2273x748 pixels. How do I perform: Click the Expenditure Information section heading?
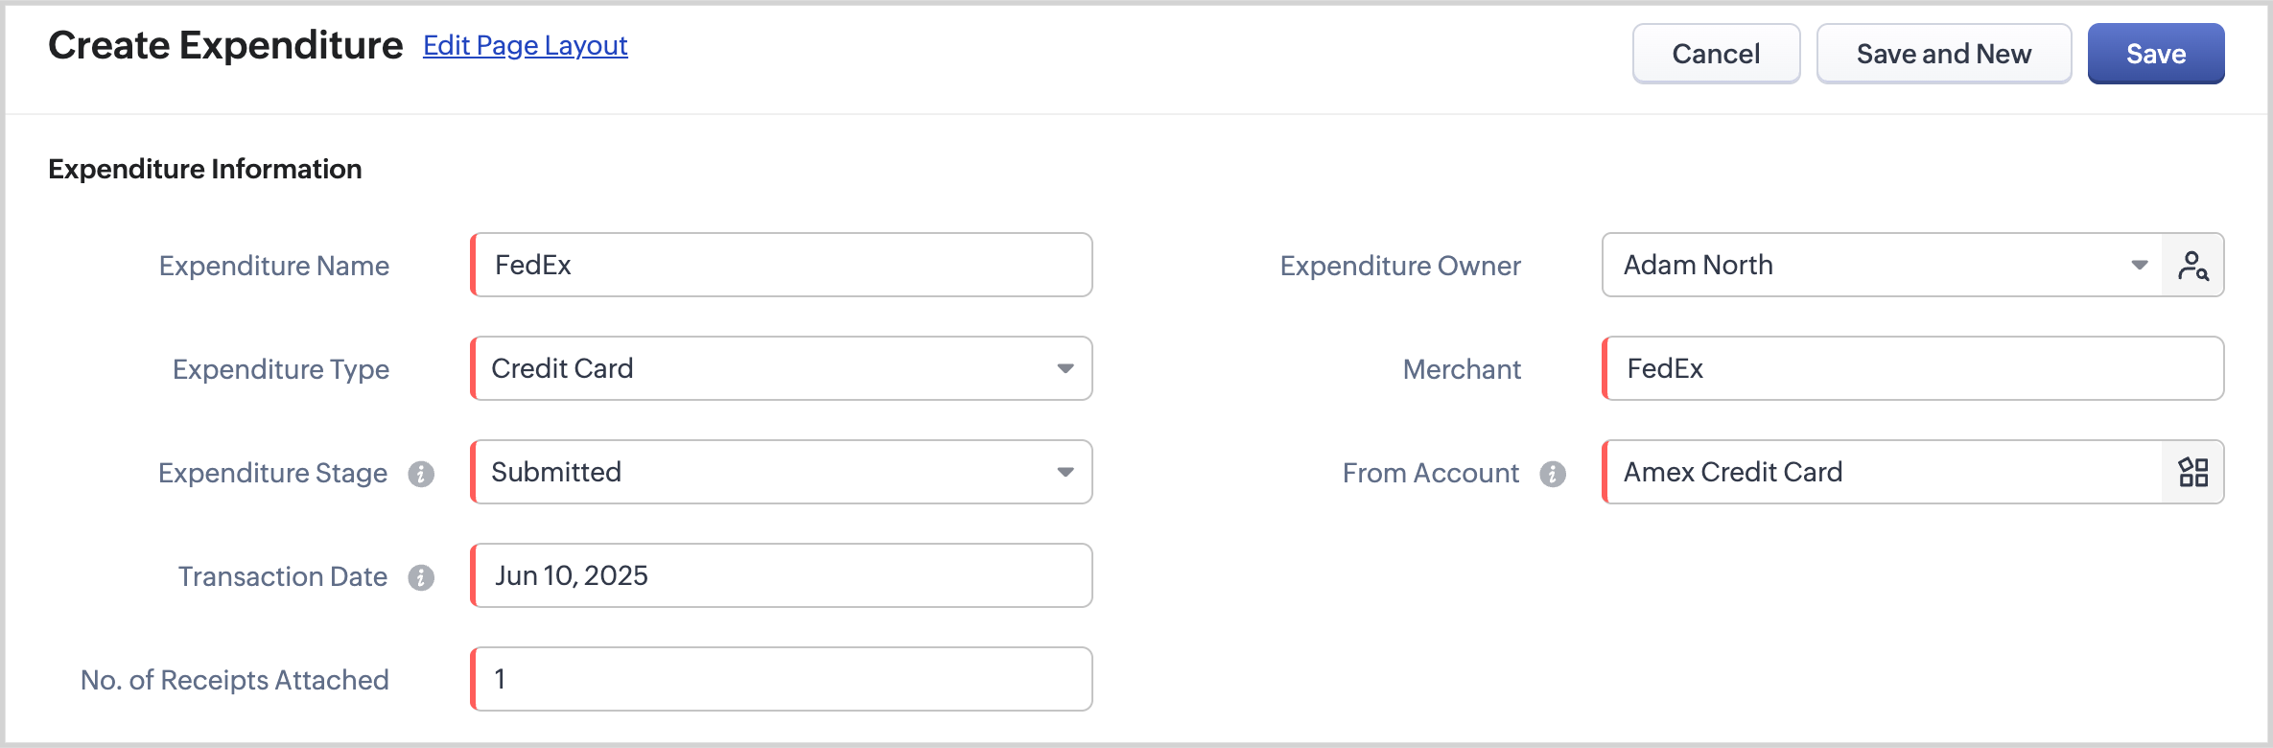tap(205, 170)
